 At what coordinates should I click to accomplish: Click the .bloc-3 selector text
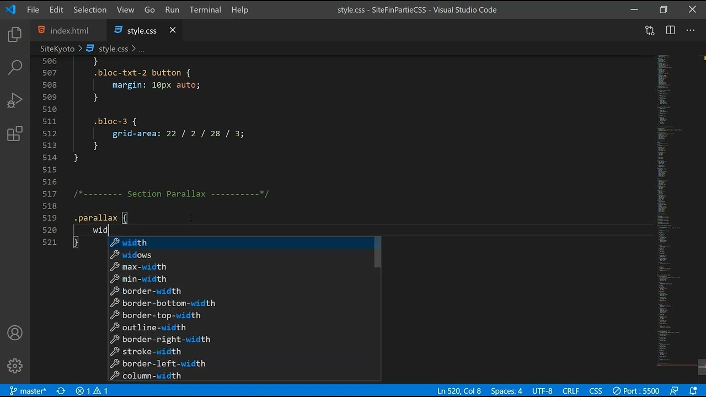(x=110, y=121)
